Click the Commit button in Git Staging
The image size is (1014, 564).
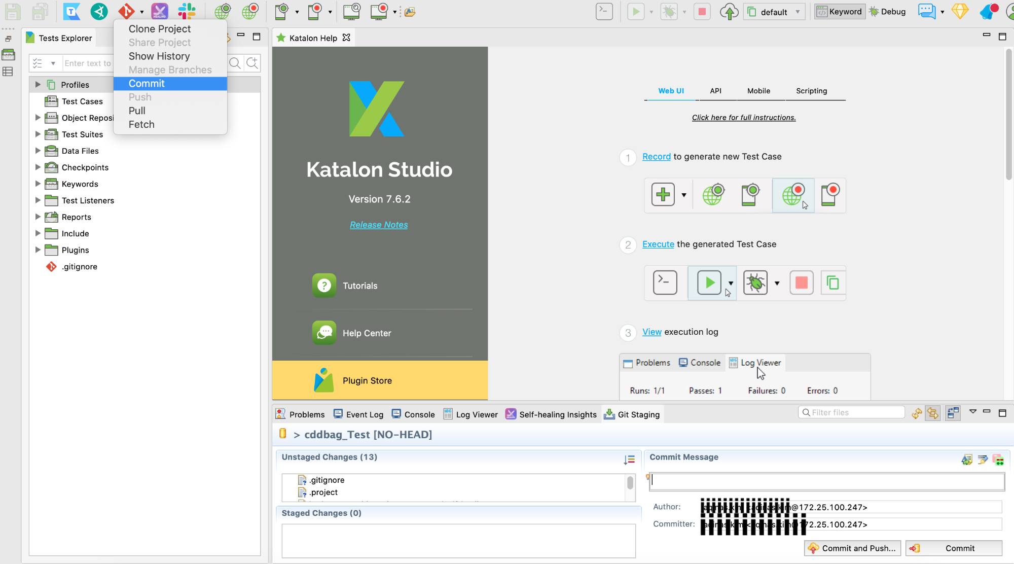[954, 548]
